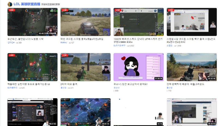Open the football scoreboard live stream thumbnail
This screenshot has width=218, height=126.
click(139, 22)
